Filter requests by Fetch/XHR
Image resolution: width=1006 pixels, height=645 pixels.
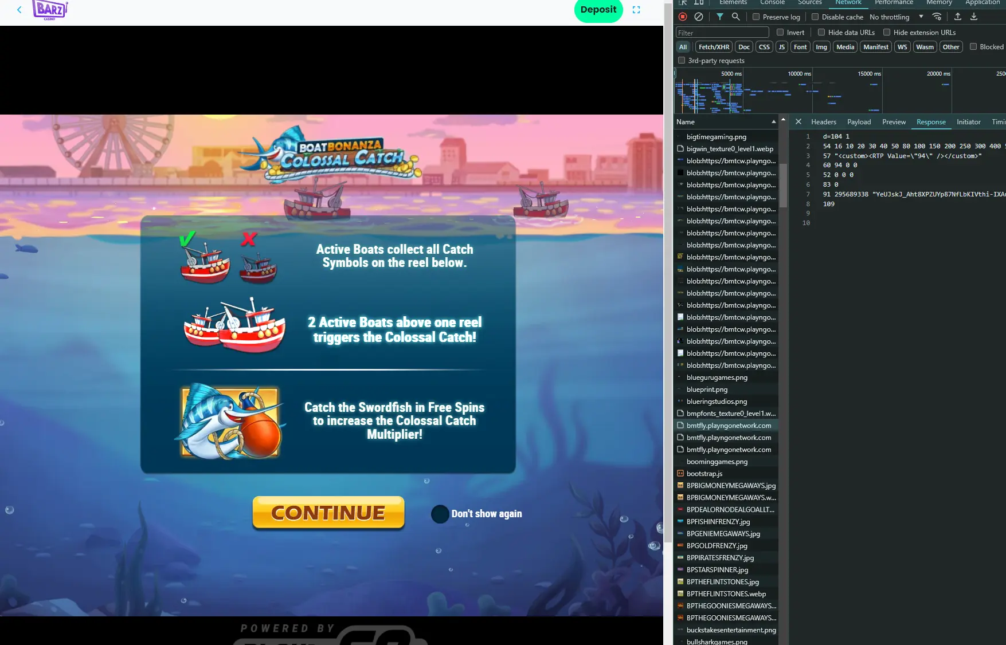714,47
